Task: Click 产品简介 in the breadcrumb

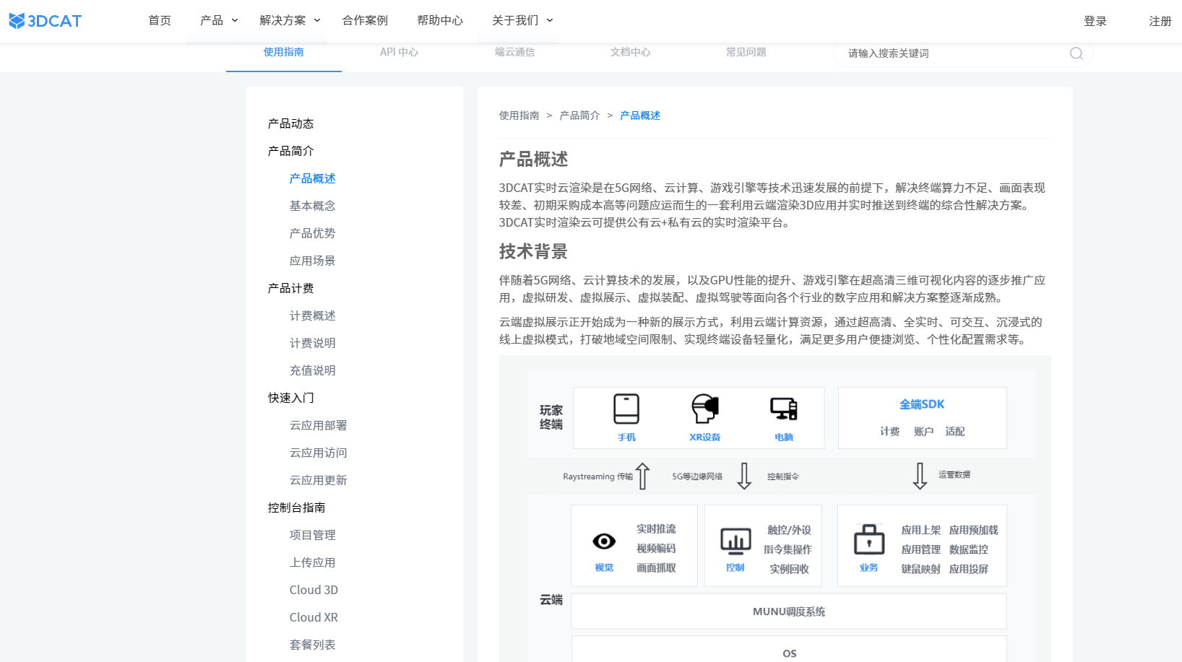Action: point(579,116)
